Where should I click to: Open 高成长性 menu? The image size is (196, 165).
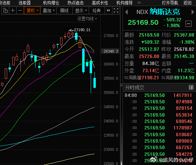pyautogui.click(x=100, y=3)
